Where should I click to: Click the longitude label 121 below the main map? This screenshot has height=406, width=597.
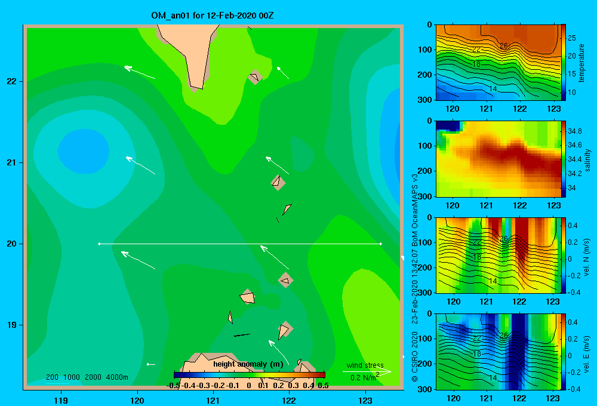coord(213,400)
